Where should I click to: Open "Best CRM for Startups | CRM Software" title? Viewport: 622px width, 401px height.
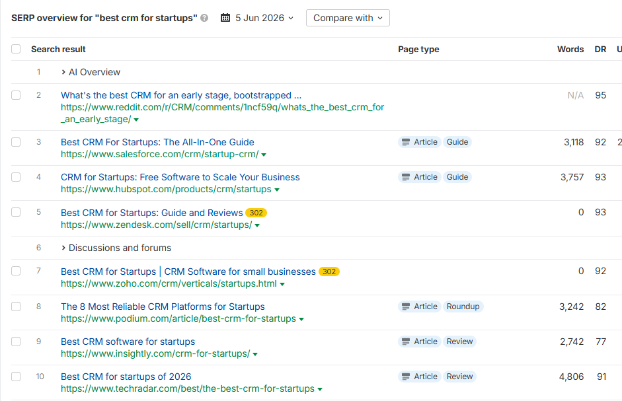click(x=188, y=272)
